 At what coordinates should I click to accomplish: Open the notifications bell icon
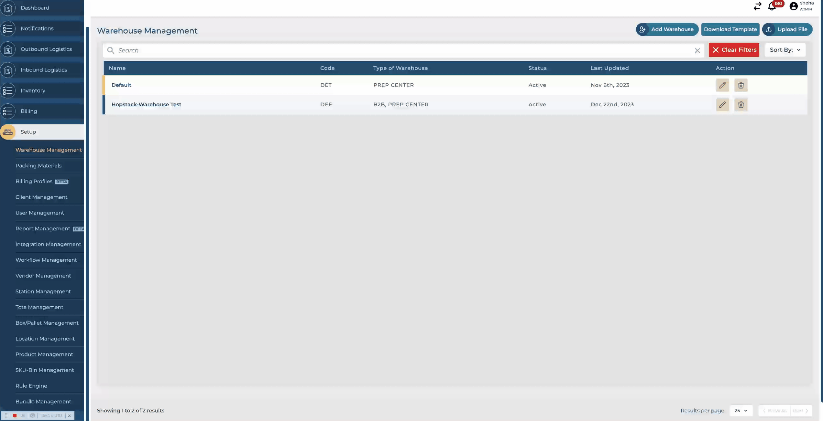tap(772, 6)
